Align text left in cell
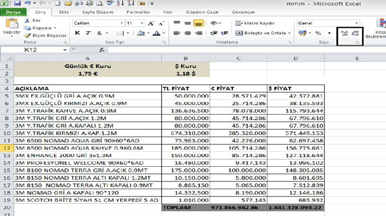The image size is (386, 216). click(177, 33)
